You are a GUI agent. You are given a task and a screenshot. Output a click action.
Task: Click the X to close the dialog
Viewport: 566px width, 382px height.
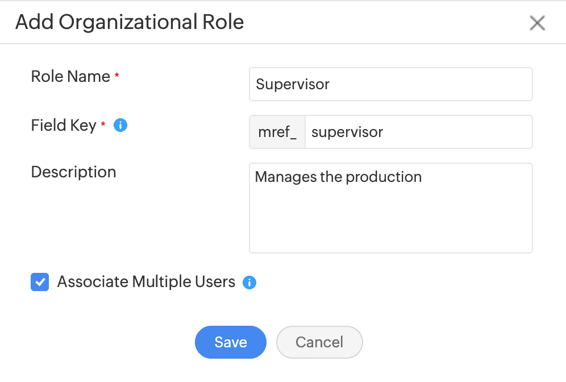coord(536,23)
